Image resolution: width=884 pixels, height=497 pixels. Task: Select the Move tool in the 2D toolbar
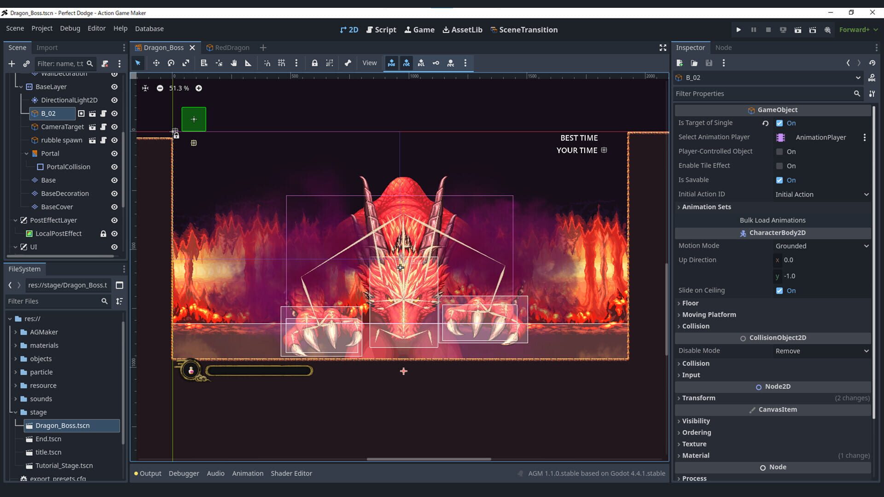[156, 63]
